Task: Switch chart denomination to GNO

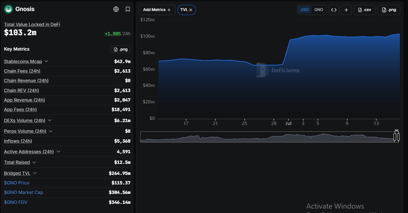Action: (x=319, y=10)
